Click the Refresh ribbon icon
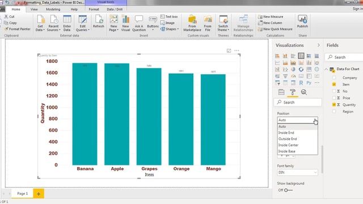 (98, 22)
